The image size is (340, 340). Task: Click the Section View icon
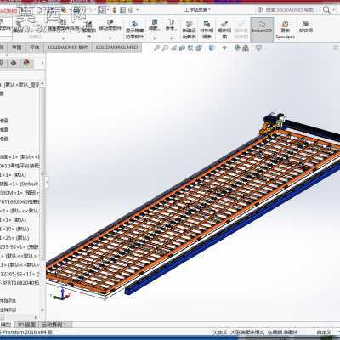(x=182, y=48)
